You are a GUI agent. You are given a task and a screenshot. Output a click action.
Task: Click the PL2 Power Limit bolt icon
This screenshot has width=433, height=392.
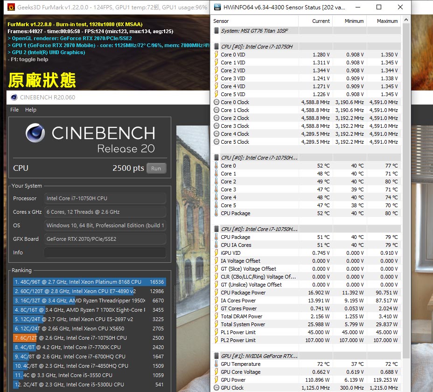216,340
